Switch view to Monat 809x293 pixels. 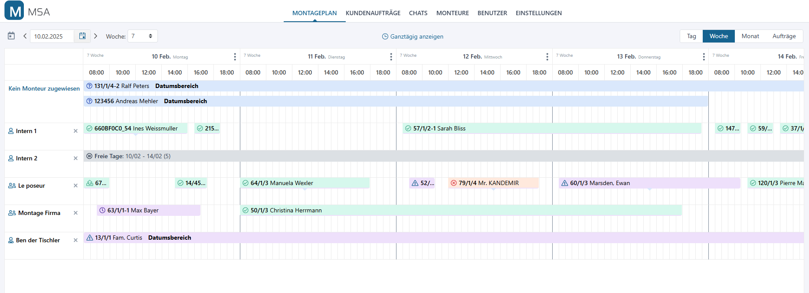(x=750, y=36)
